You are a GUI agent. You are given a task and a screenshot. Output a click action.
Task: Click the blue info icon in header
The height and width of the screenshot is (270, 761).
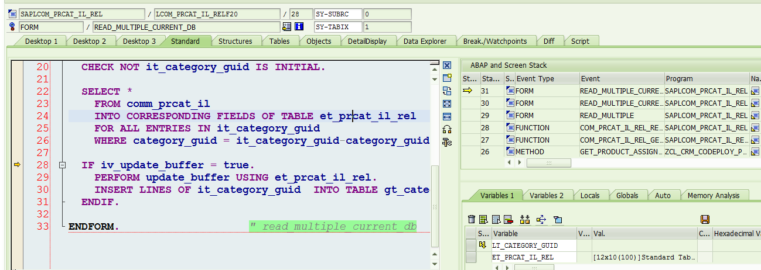[299, 27]
